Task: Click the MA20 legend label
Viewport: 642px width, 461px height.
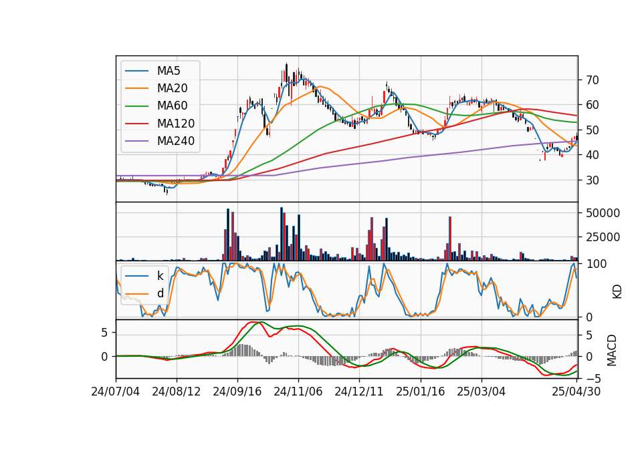Action: 172,88
